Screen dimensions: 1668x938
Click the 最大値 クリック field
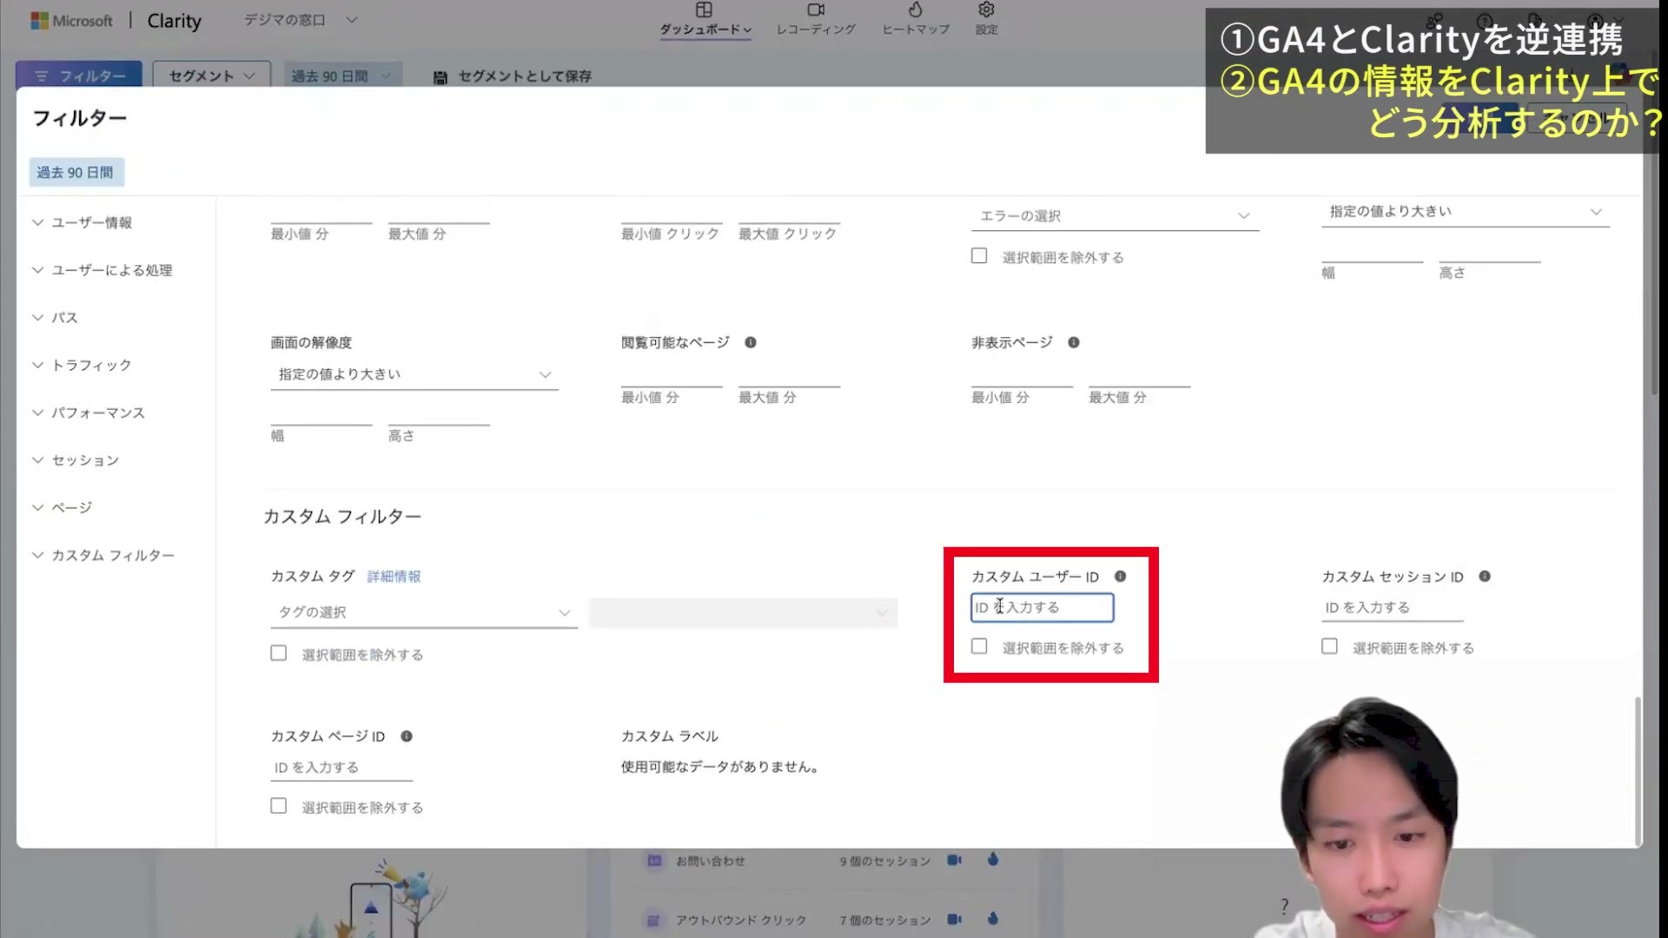[x=789, y=215]
